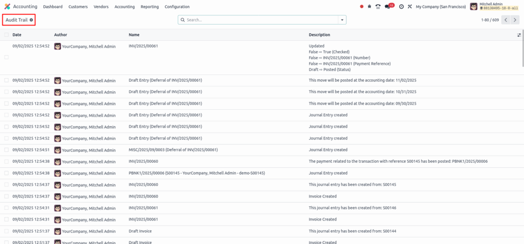
Task: Check the row created from S00145
Action: [x=6, y=185]
